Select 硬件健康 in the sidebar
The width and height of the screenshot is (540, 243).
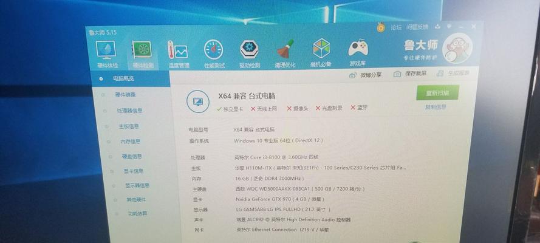125,95
